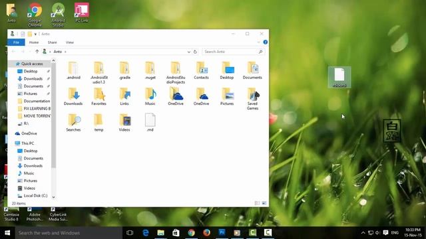426x239 pixels.
Task: Open the Music folder in file pane
Action: 150,96
